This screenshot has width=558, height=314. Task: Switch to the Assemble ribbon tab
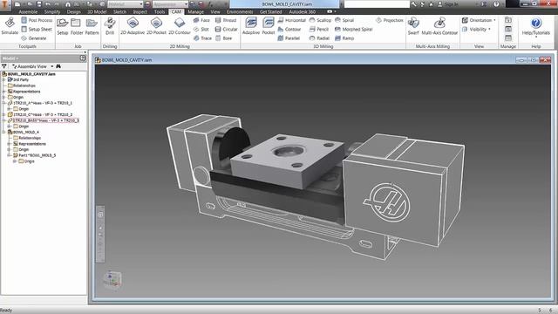(x=28, y=11)
